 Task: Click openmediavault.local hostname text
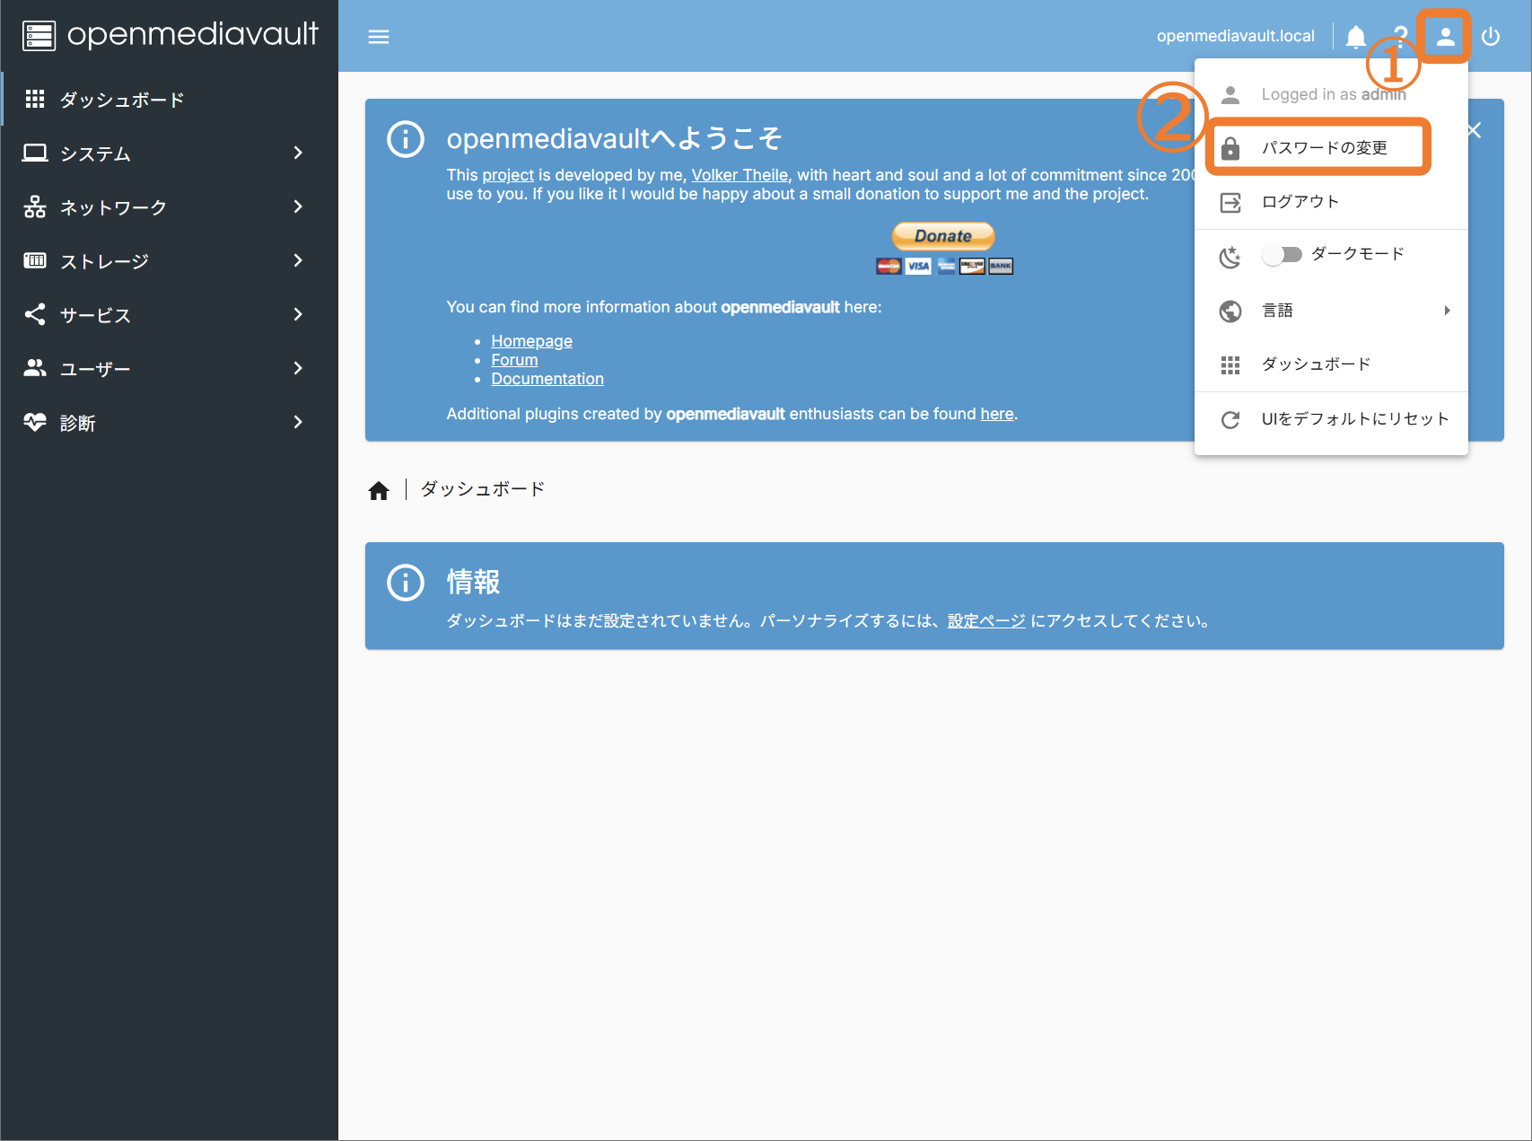[x=1235, y=36]
